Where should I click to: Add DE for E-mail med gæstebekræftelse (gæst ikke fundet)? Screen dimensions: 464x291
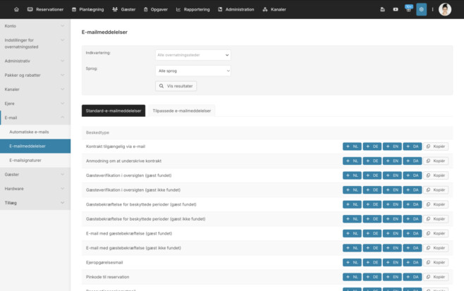(372, 248)
